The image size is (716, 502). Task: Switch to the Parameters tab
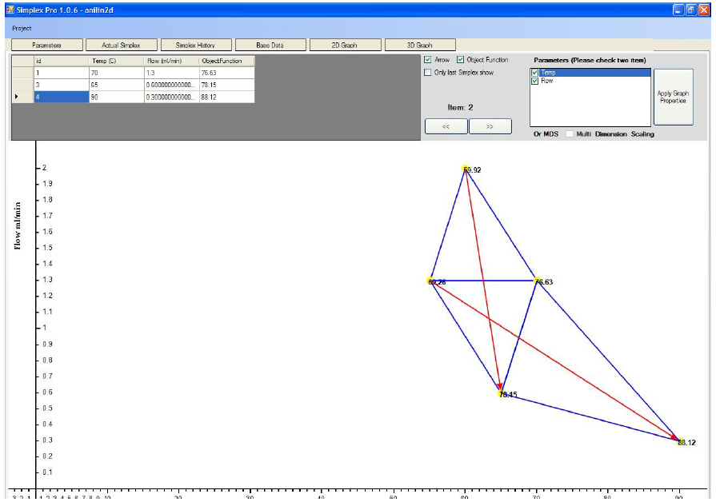46,46
